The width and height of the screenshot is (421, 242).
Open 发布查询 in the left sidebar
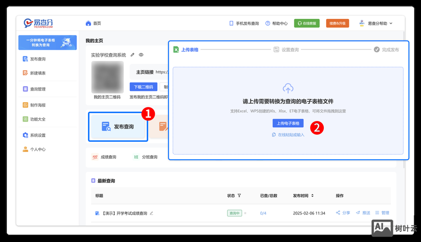pos(34,59)
